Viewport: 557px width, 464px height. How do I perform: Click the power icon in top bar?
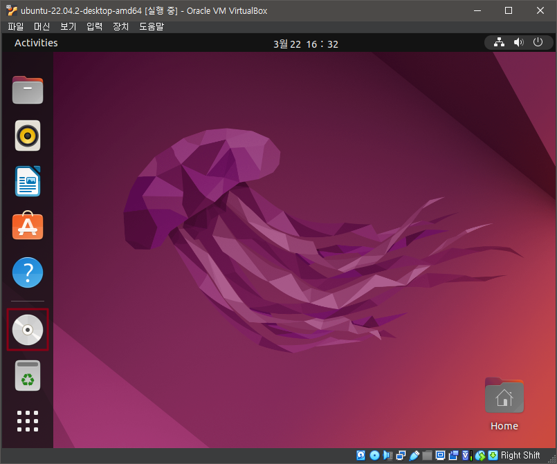538,42
